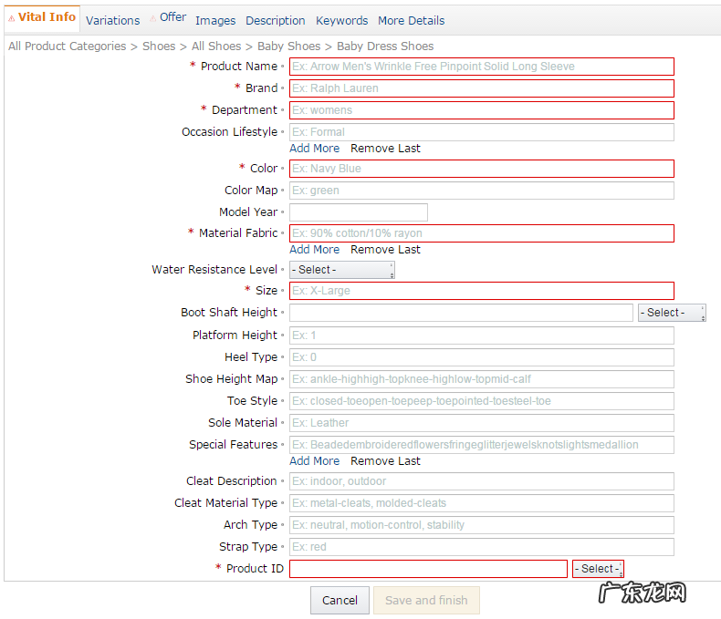Switch to the Offer tab
The width and height of the screenshot is (721, 619).
pos(172,17)
